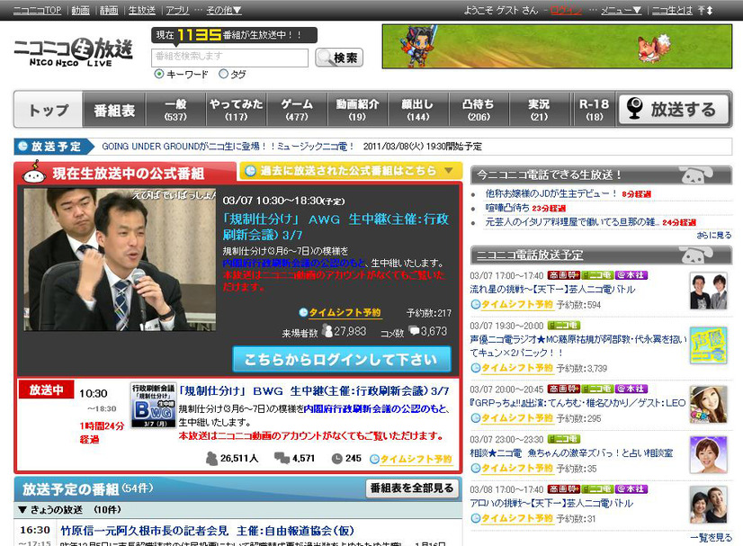The height and width of the screenshot is (546, 743).
Task: Click 声優ニコ電 program thumbnail
Action: 709,345
